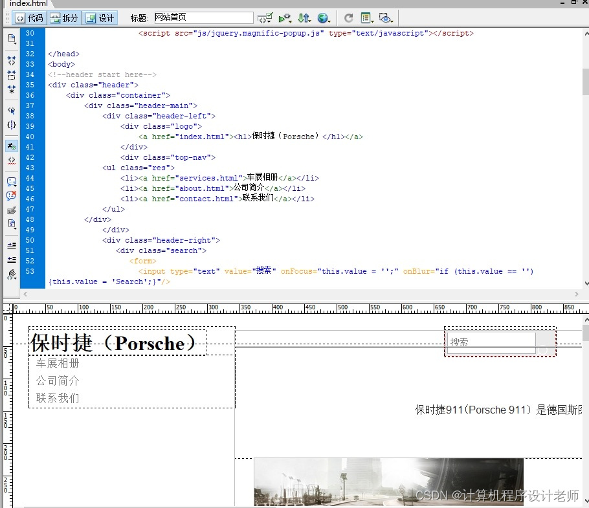Click Collapse Selection icon
Image resolution: width=589 pixels, height=508 pixels.
pos(12,74)
